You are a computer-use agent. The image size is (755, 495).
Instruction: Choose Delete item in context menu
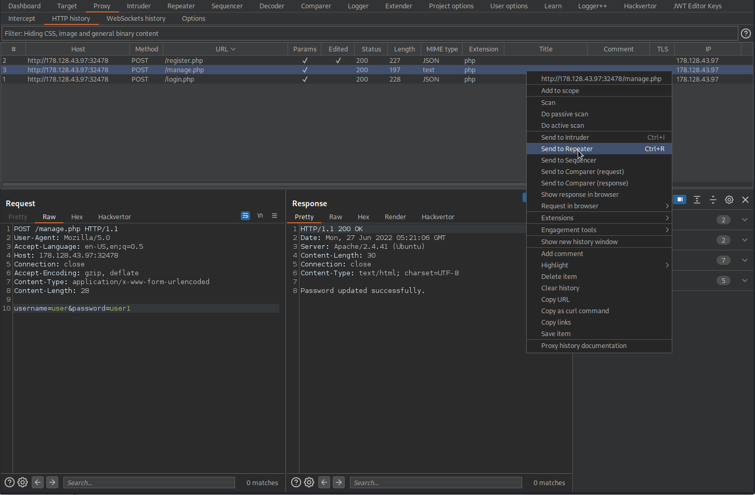pos(599,277)
